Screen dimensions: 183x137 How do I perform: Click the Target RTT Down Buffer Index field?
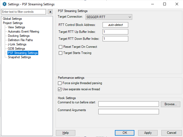(115, 39)
